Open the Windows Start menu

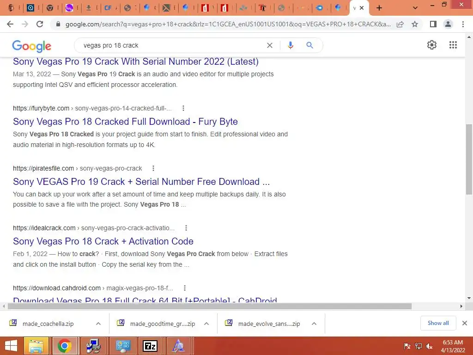11,346
